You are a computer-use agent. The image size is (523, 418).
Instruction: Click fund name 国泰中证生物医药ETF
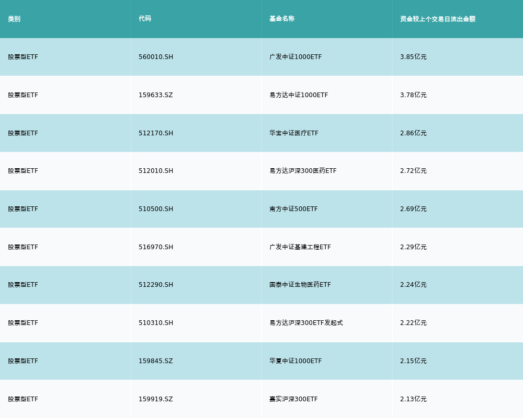pyautogui.click(x=300, y=285)
